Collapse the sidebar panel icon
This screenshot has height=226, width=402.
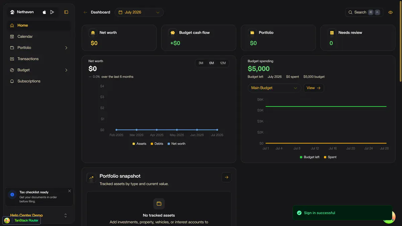click(66, 12)
